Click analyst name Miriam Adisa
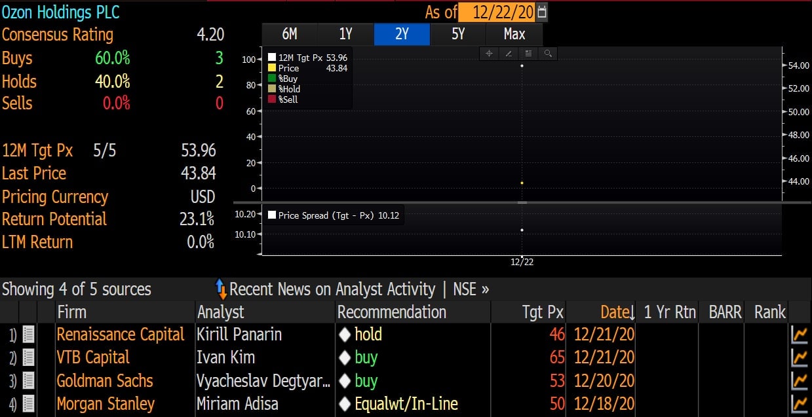This screenshot has width=812, height=417. tap(237, 404)
